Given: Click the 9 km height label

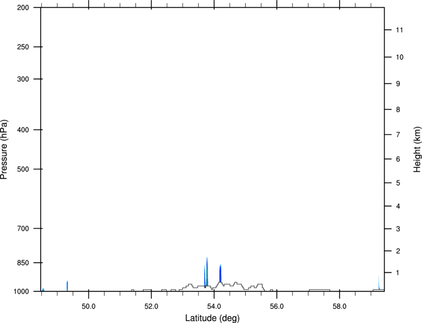Looking at the screenshot, I should pyautogui.click(x=398, y=84).
